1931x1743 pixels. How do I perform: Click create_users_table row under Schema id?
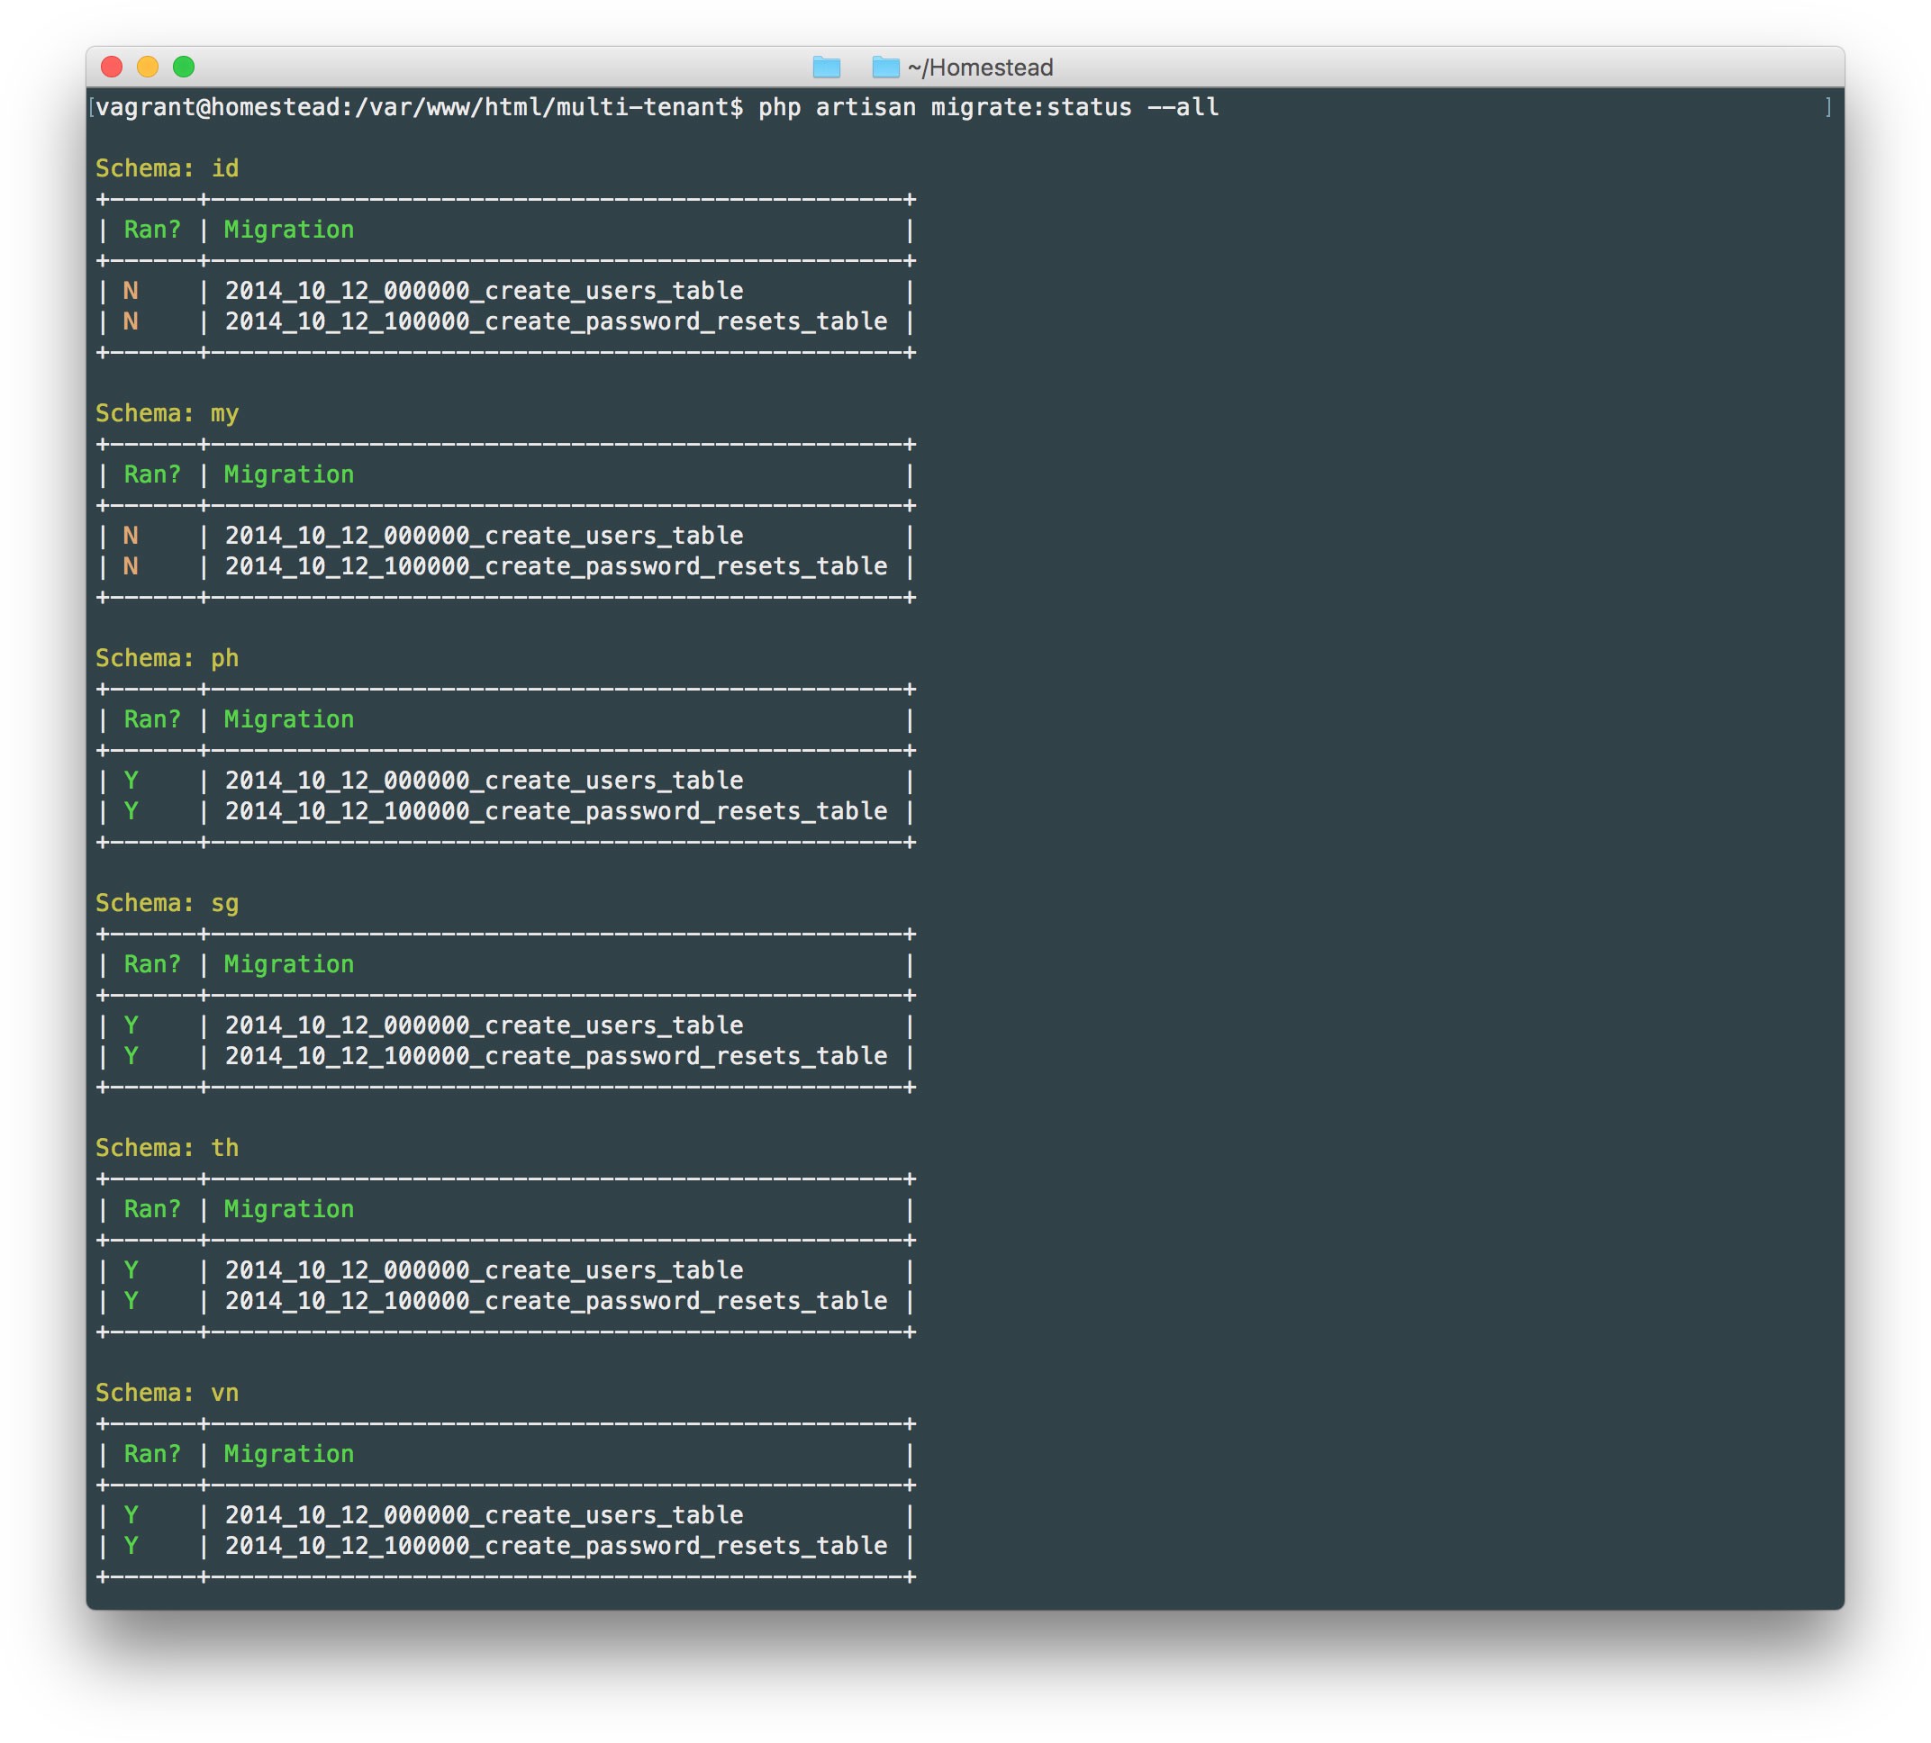[x=484, y=291]
